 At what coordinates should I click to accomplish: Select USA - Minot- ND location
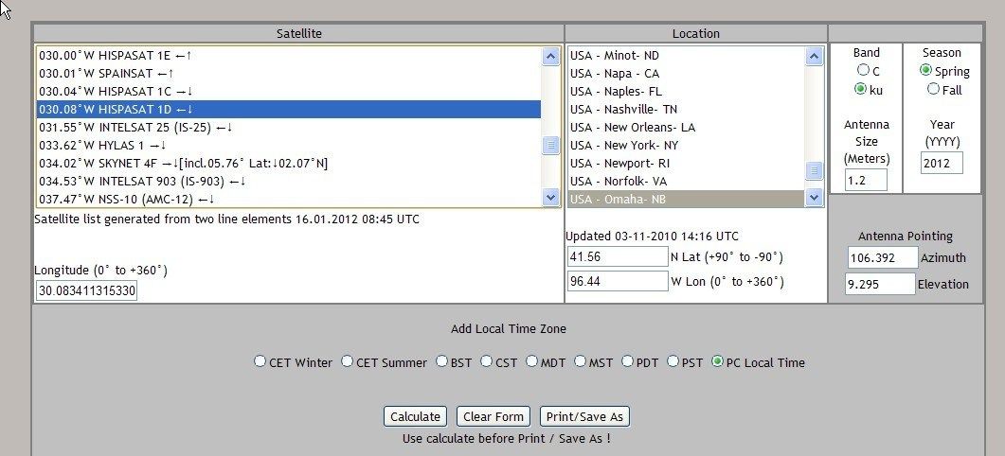click(686, 56)
